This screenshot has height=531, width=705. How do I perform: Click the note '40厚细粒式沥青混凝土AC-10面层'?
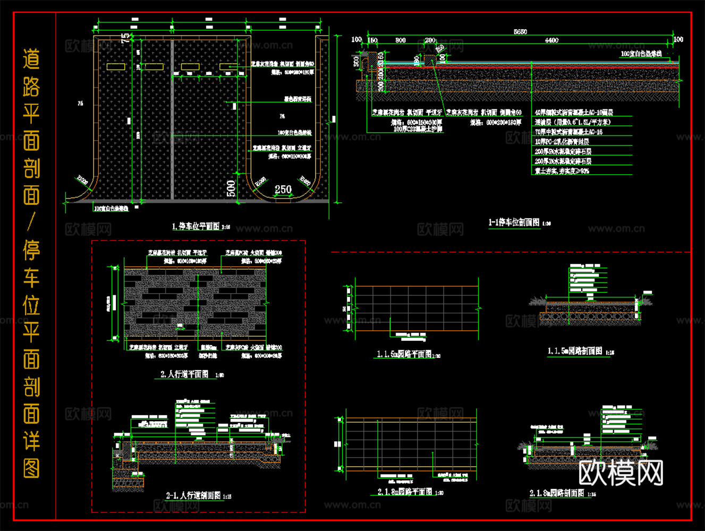coord(574,113)
